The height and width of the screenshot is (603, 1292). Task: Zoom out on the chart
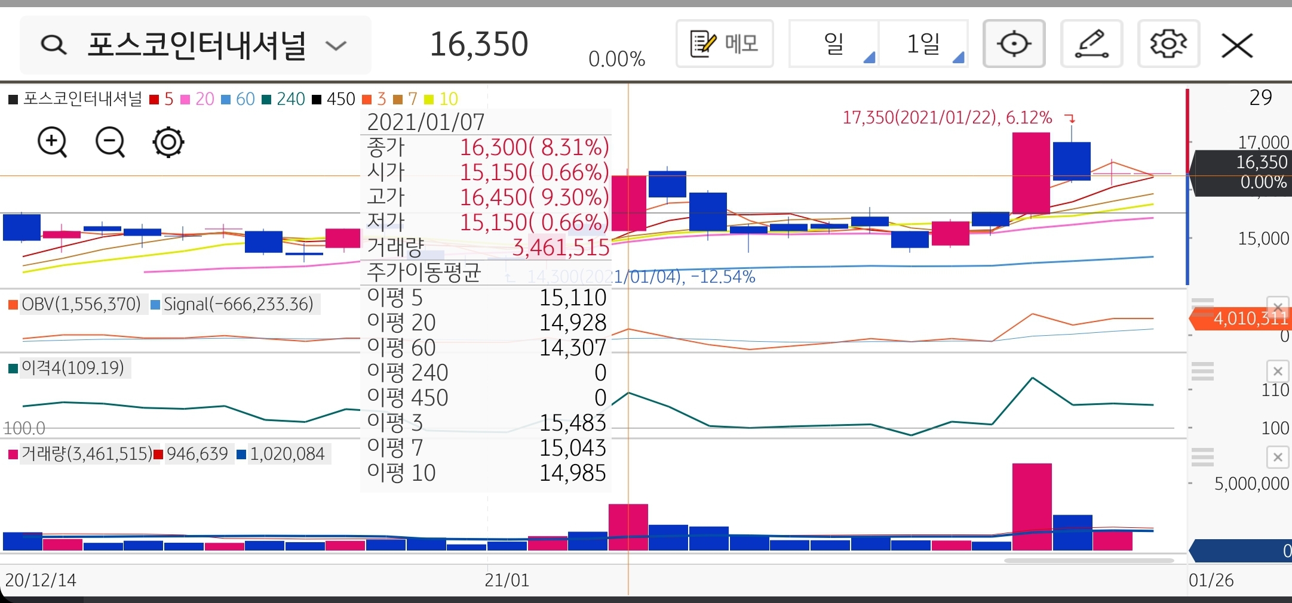click(111, 142)
